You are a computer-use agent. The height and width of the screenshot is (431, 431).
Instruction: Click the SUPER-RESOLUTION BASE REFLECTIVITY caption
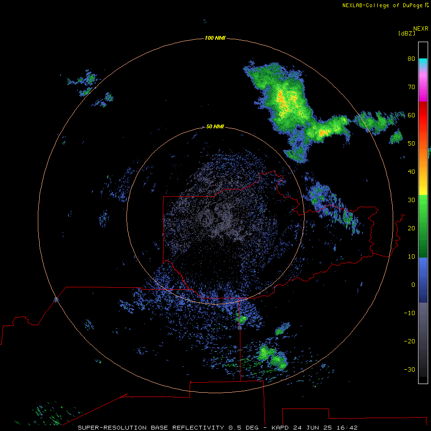pyautogui.click(x=151, y=428)
